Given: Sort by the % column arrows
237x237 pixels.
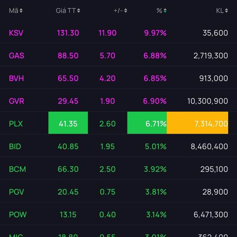Looking at the screenshot, I should click(x=165, y=11).
